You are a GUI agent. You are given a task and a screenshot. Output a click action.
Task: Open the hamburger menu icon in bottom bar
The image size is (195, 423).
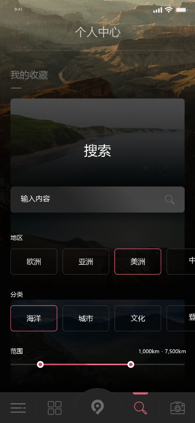(18, 408)
